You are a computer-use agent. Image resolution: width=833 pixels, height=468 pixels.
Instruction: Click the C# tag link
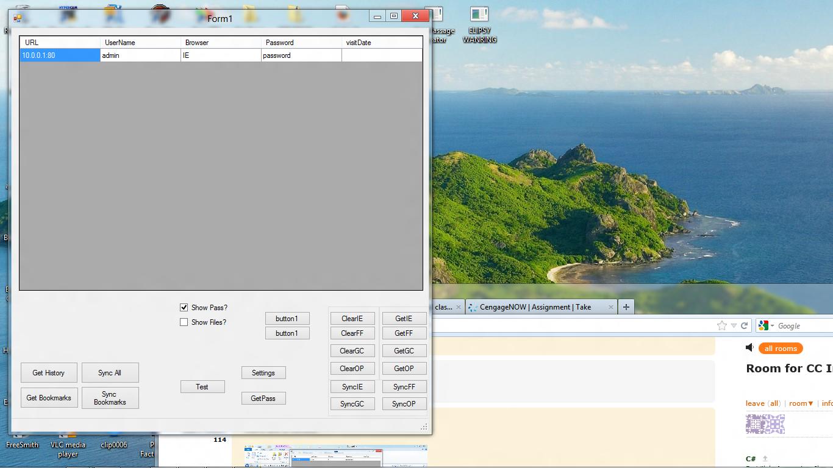click(751, 459)
